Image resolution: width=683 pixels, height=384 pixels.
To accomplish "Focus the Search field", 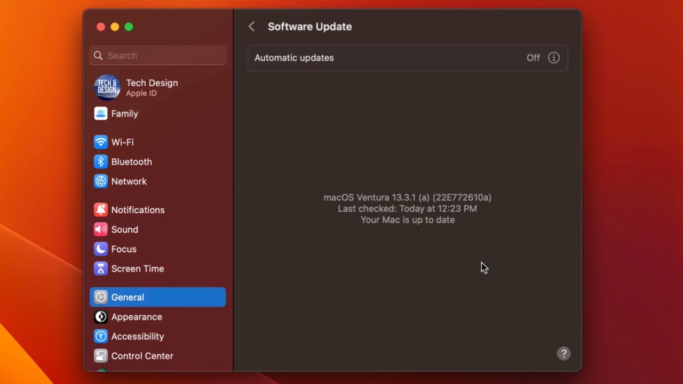I will pos(158,55).
